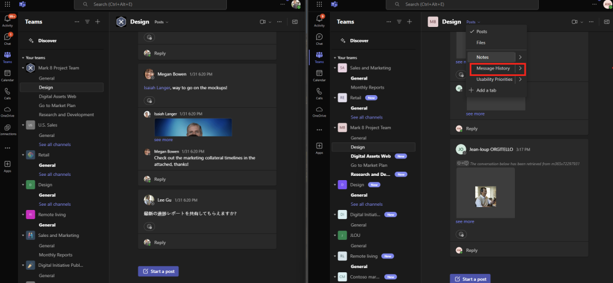The width and height of the screenshot is (613, 283).
Task: Click the plus icon in left Teams panel
Action: [x=98, y=22]
